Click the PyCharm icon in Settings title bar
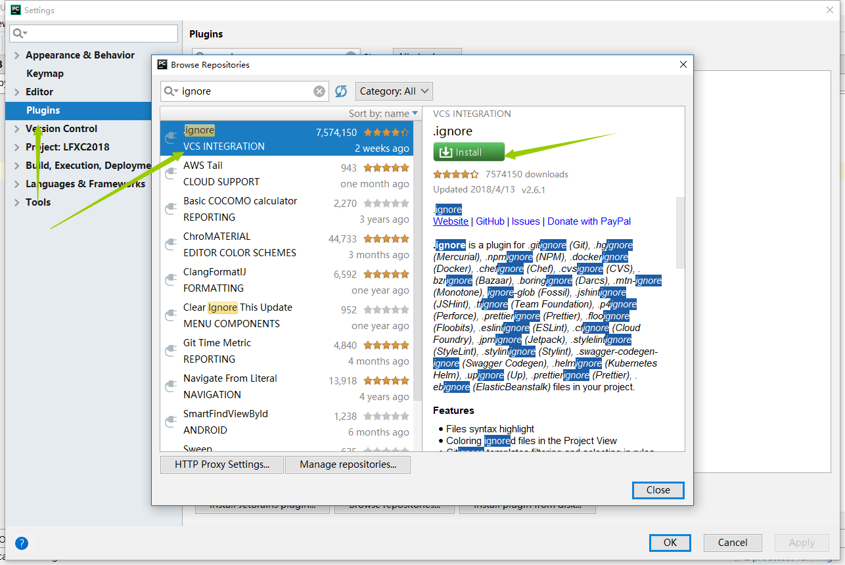 pyautogui.click(x=16, y=10)
